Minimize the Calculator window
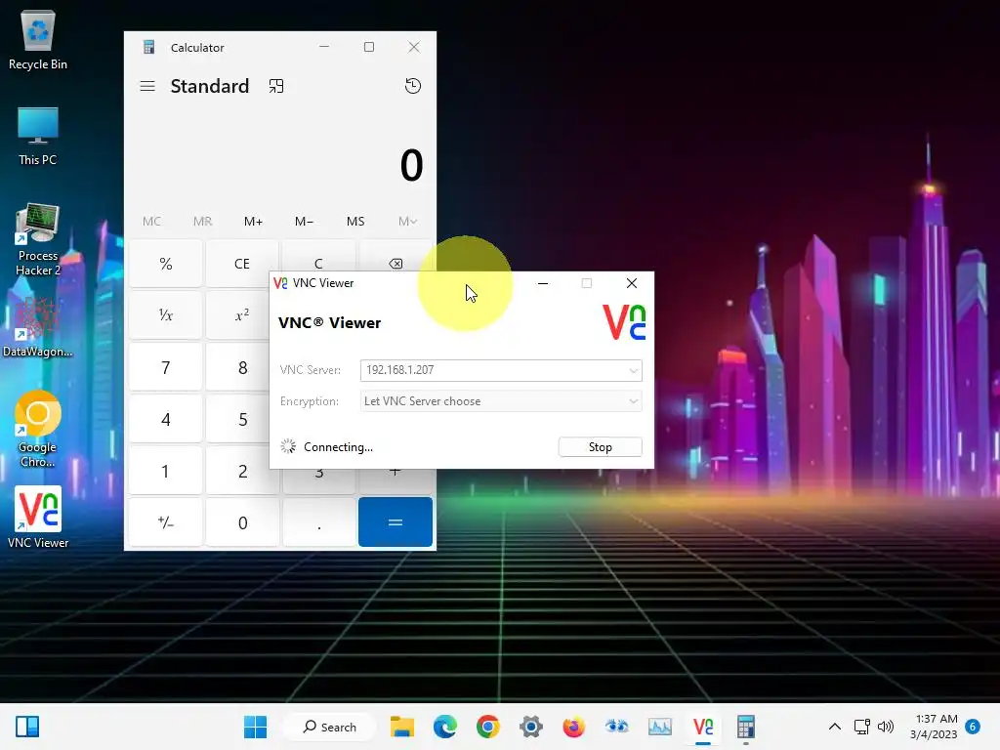The image size is (1000, 750). click(324, 47)
